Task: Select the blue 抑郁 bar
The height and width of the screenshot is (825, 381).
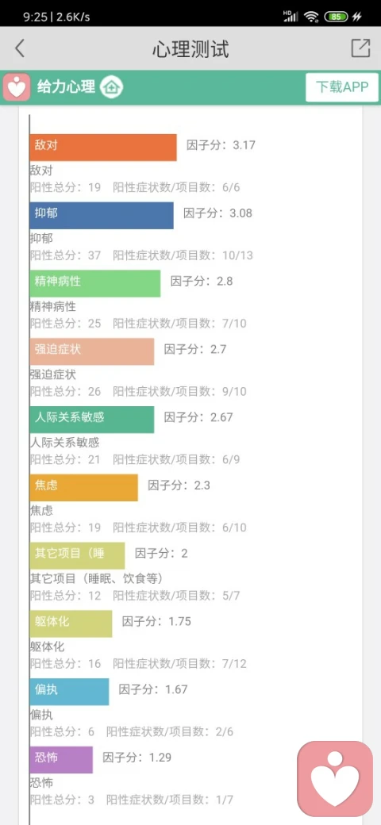Action: point(102,215)
